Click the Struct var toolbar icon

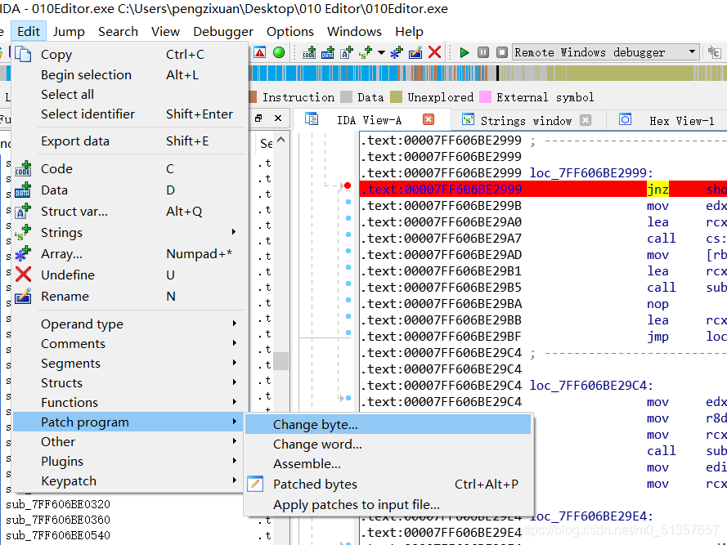tap(347, 52)
